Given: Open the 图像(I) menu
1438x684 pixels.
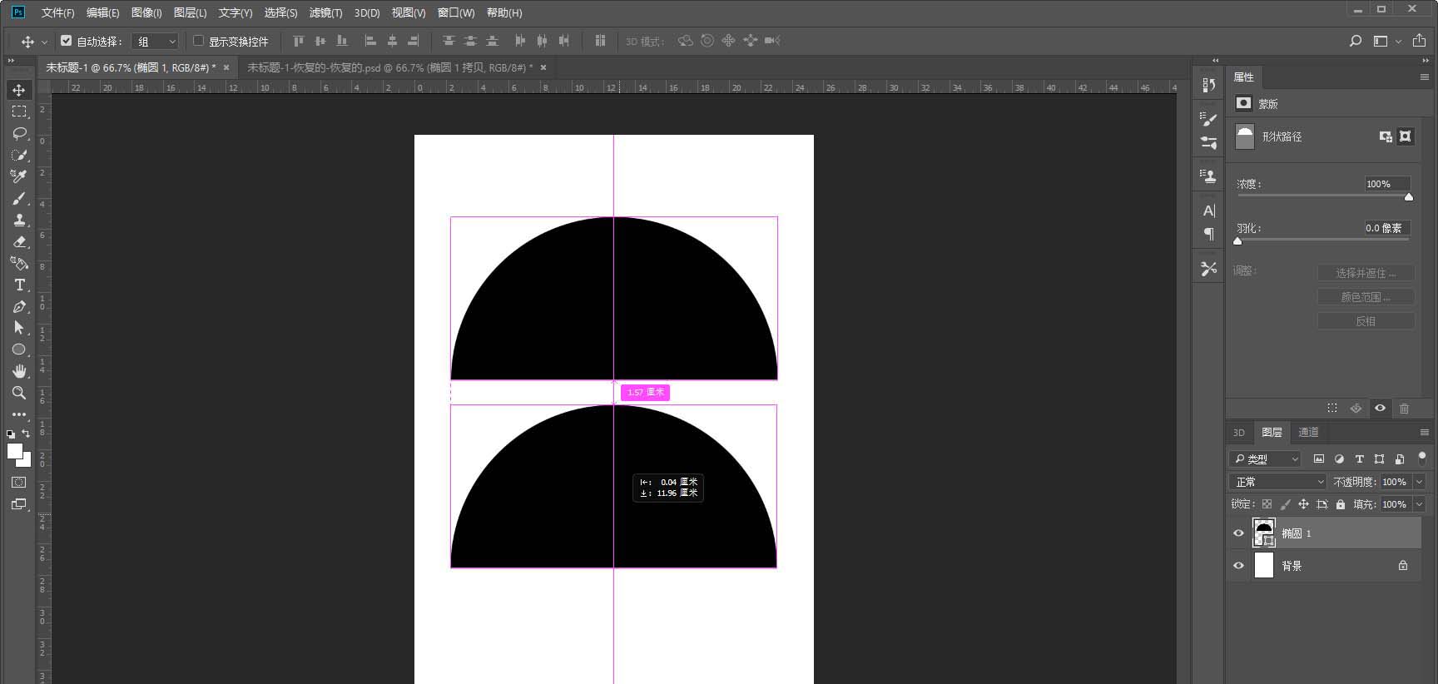Looking at the screenshot, I should [146, 12].
